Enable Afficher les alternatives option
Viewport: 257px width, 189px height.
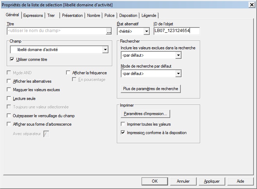[9, 81]
